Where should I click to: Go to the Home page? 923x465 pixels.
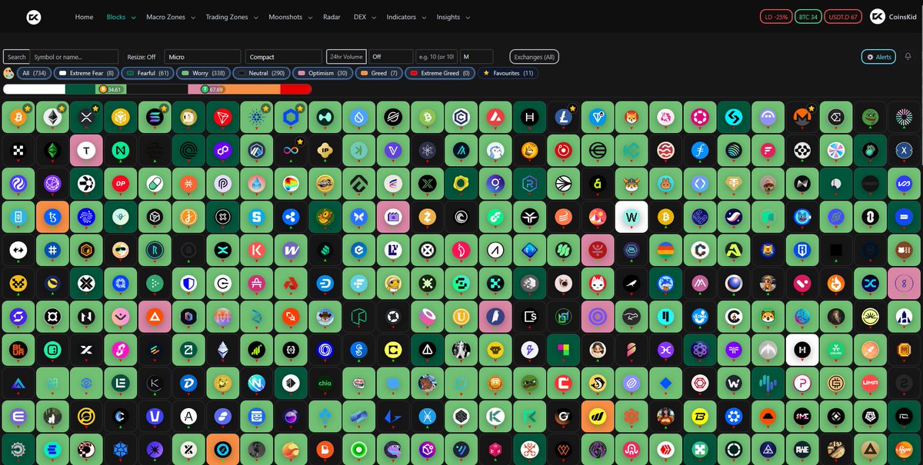84,17
